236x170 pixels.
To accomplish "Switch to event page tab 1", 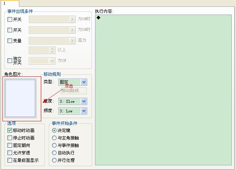I will coord(10,3).
